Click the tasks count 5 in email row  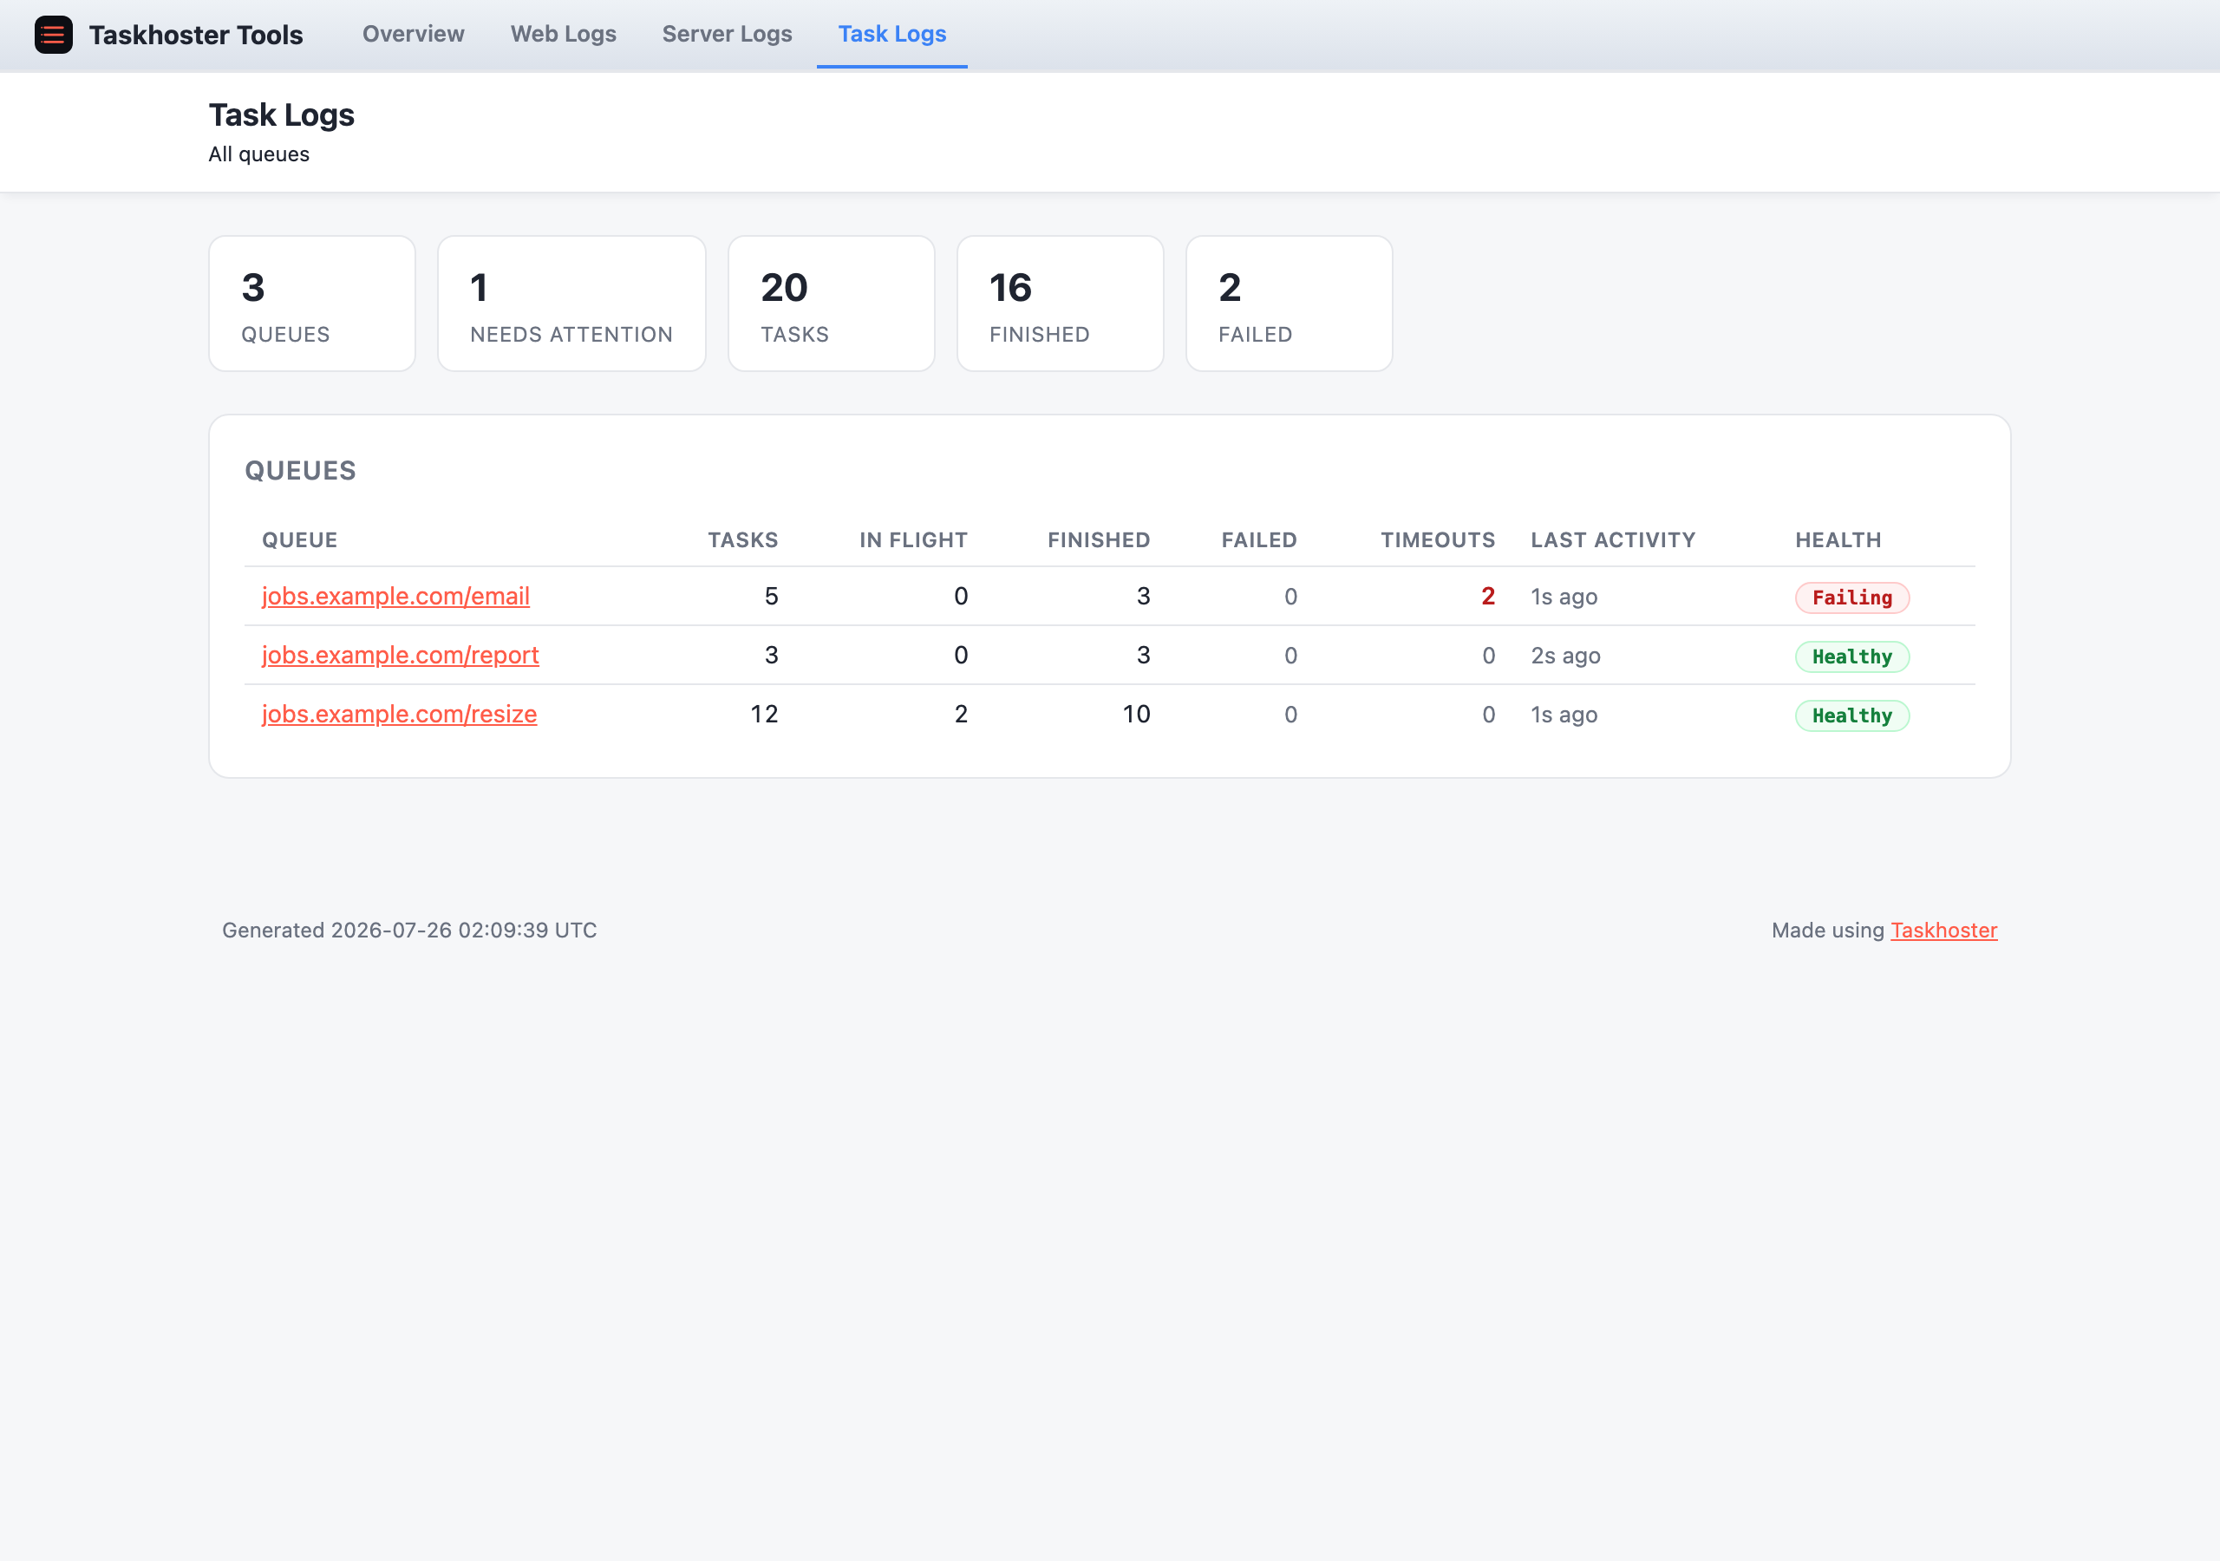pyautogui.click(x=772, y=596)
